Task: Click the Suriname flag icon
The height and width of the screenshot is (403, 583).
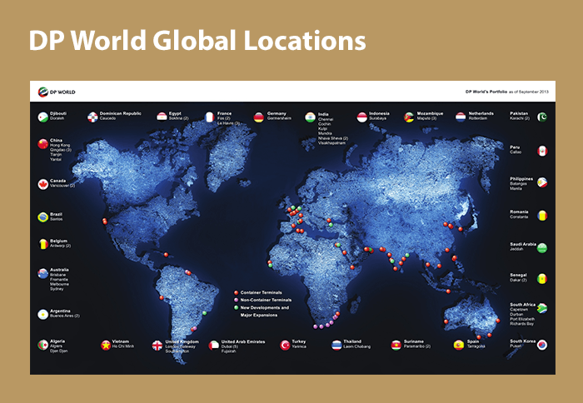Action: coord(396,346)
